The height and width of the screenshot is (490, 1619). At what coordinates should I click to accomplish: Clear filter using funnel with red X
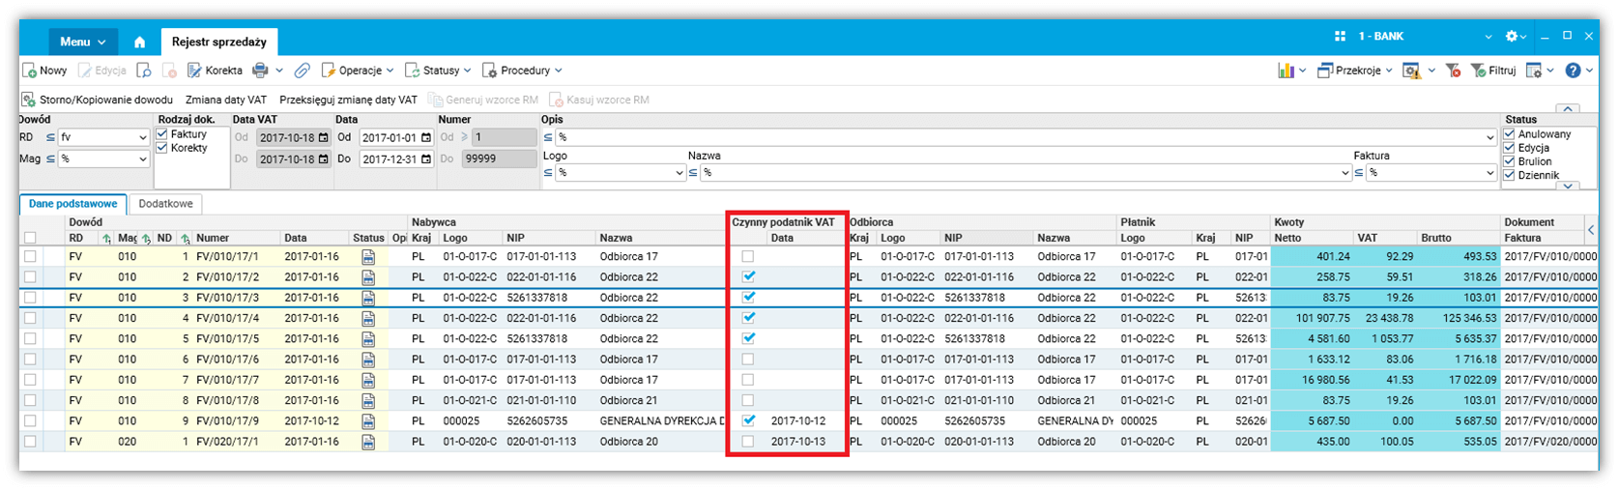1453,71
